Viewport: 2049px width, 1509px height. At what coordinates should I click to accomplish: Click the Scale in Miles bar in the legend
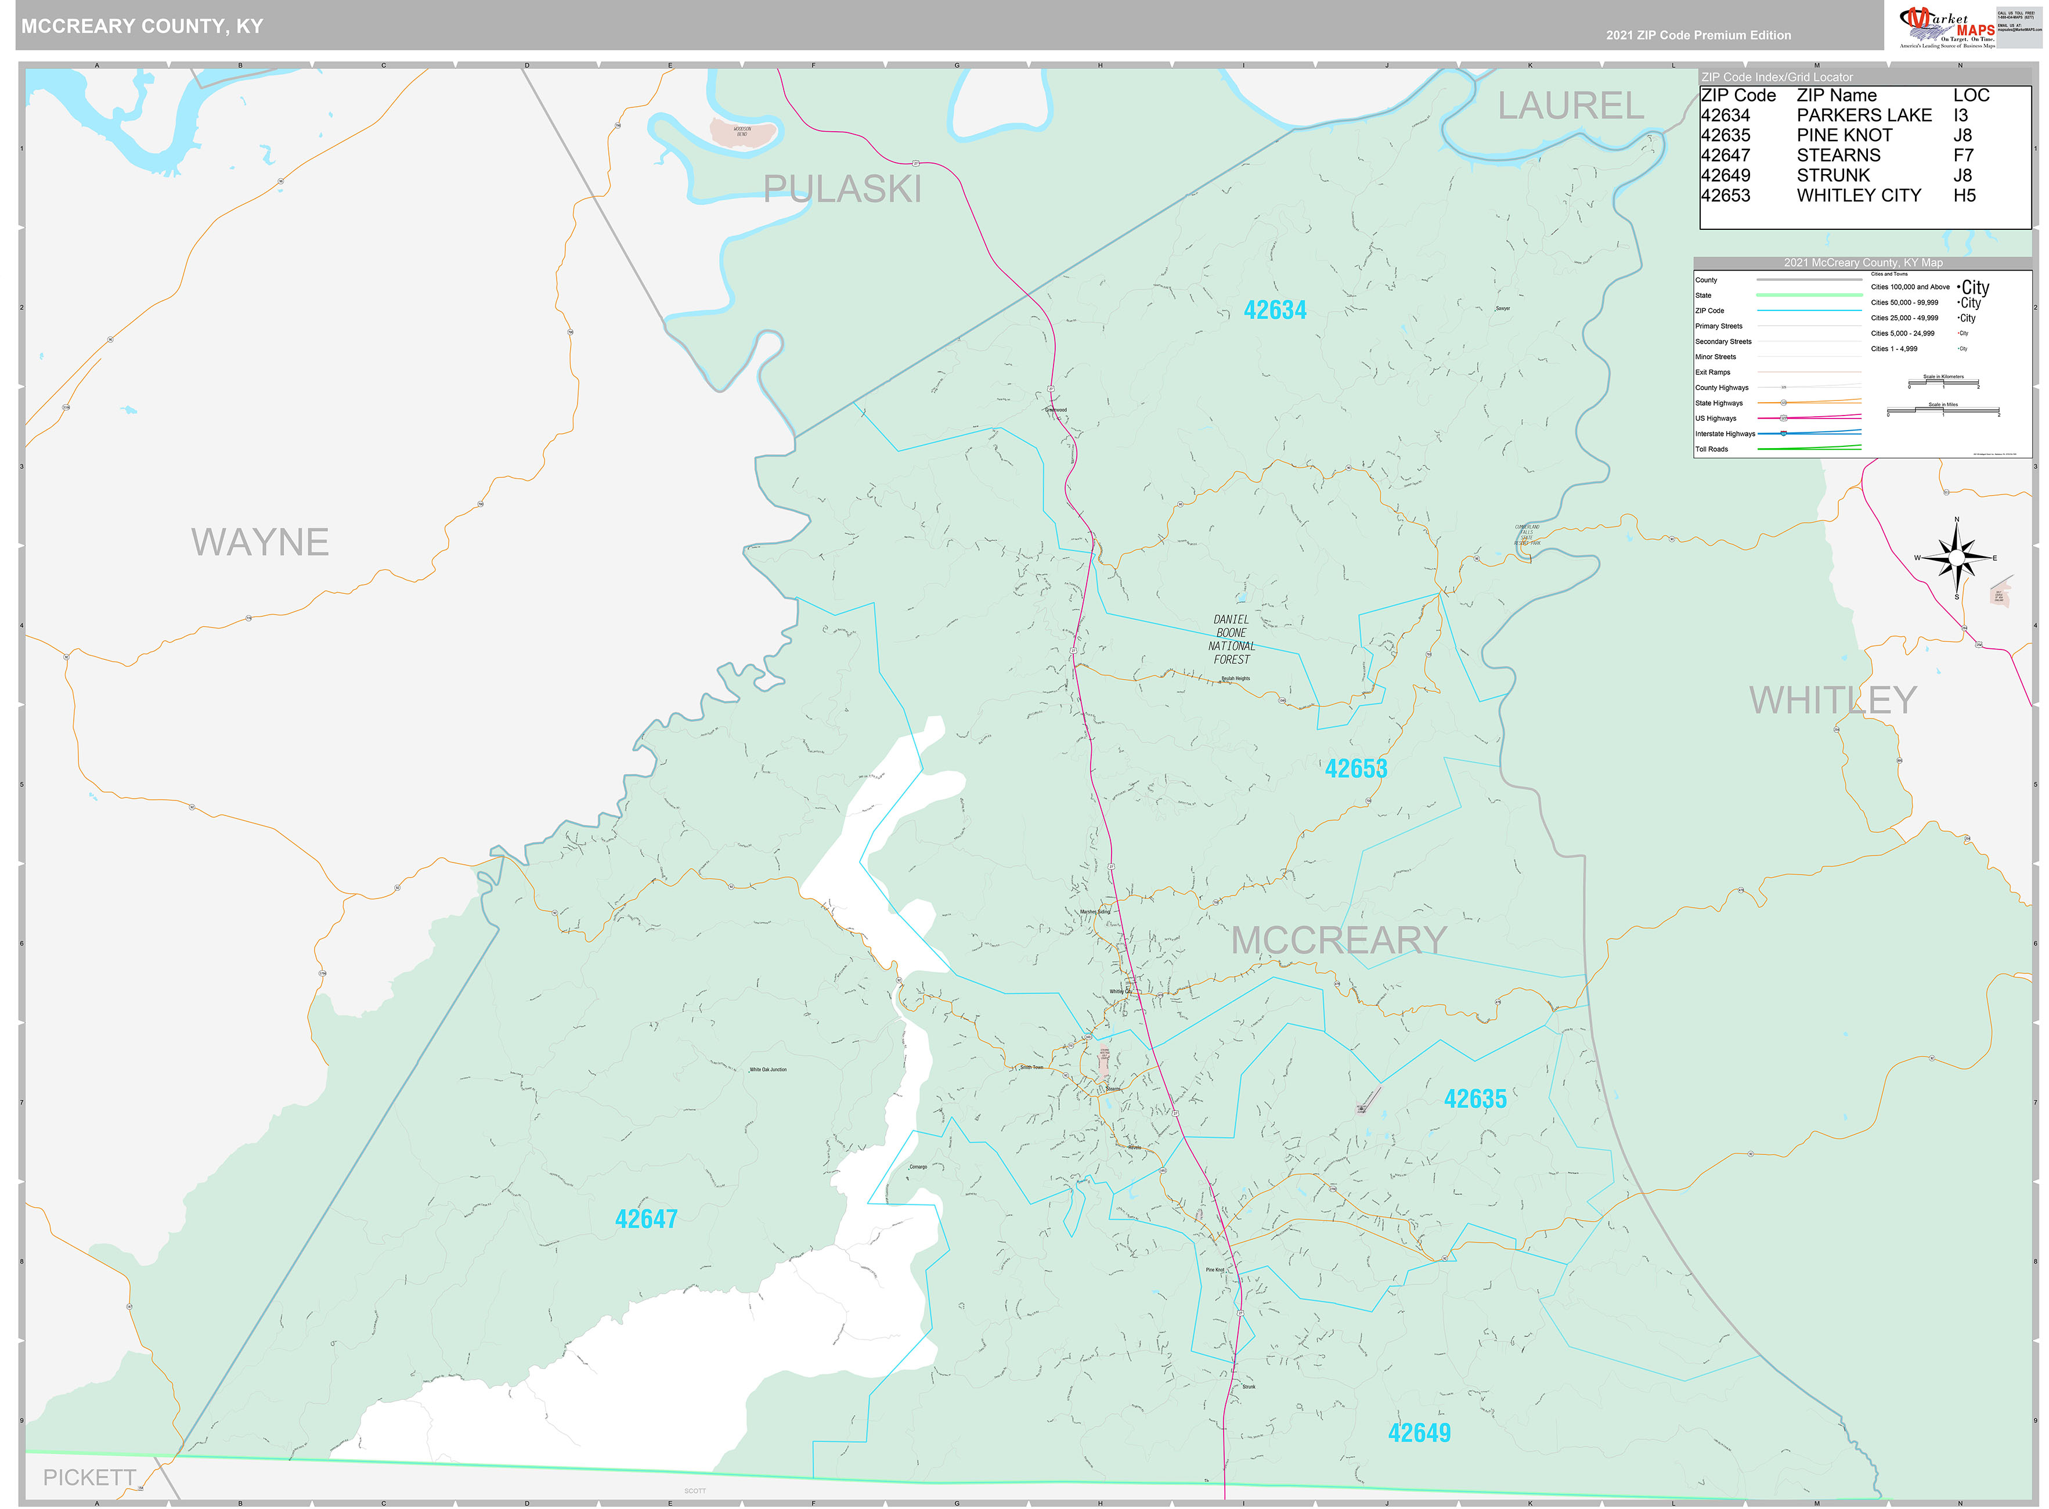(1943, 409)
